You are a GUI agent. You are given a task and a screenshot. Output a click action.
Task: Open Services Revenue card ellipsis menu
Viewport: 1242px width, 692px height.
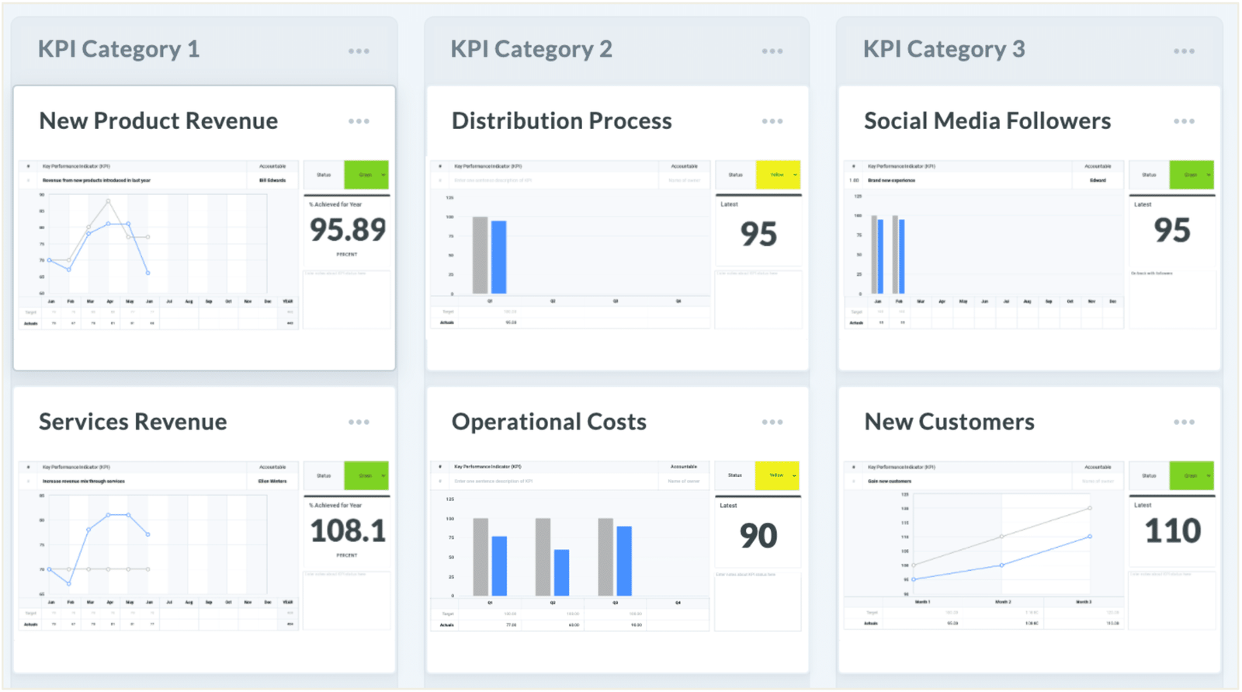359,423
